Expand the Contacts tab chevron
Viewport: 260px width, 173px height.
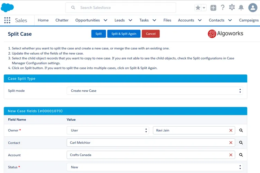coord(230,20)
